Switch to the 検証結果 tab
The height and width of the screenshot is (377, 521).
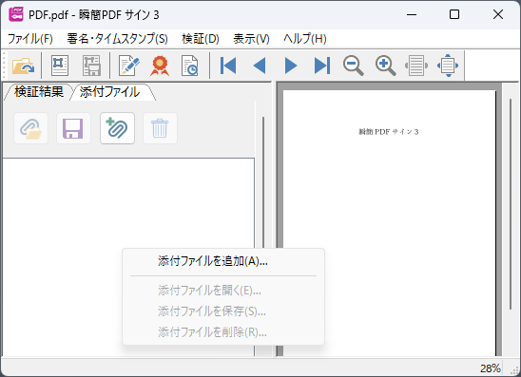[39, 91]
